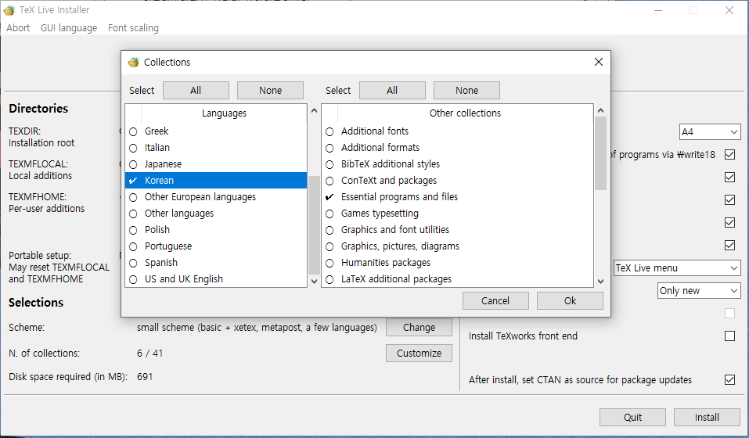749x438 pixels.
Task: Click the Customize collections button
Action: click(x=419, y=354)
